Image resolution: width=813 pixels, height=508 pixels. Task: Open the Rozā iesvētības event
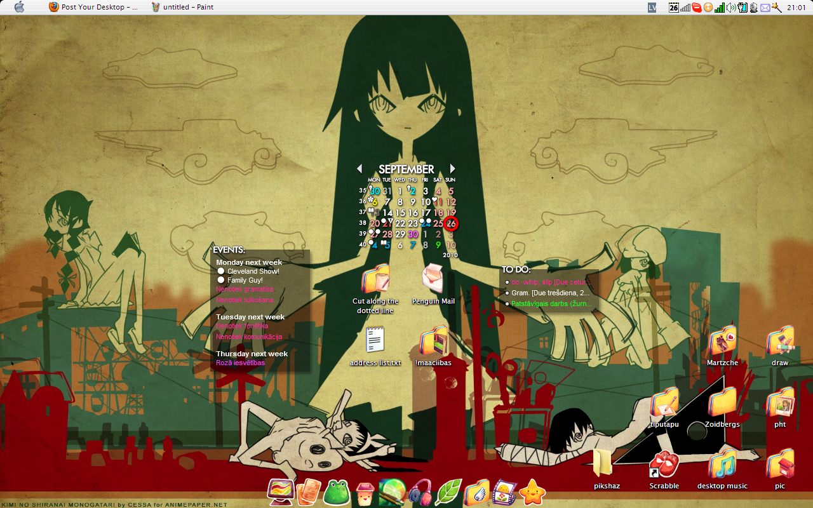coord(240,363)
